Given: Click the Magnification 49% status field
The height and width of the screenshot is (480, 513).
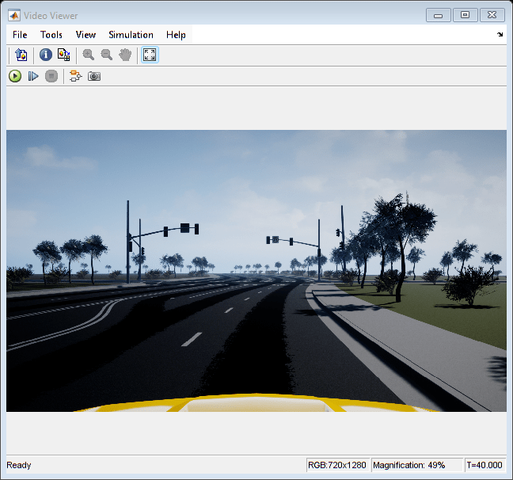Looking at the screenshot, I should click(x=408, y=465).
